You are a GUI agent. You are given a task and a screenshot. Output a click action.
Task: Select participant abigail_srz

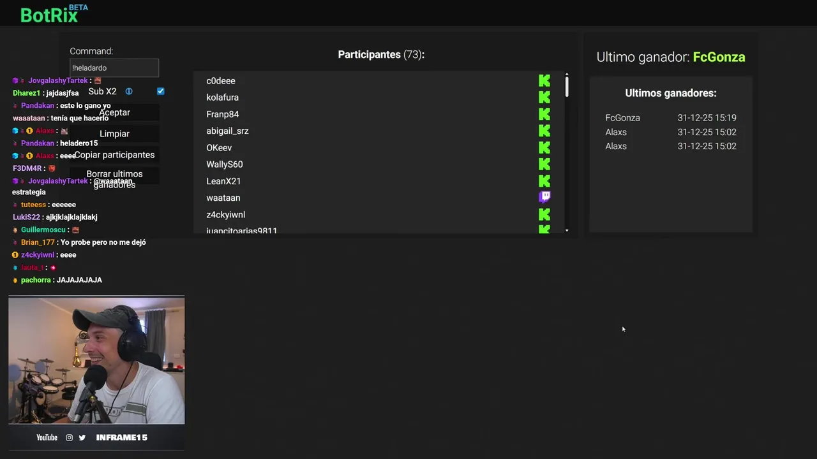[x=227, y=131]
